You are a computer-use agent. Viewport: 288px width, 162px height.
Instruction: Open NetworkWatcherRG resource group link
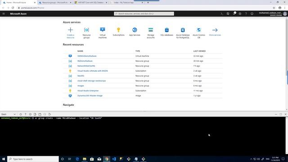pos(86,66)
